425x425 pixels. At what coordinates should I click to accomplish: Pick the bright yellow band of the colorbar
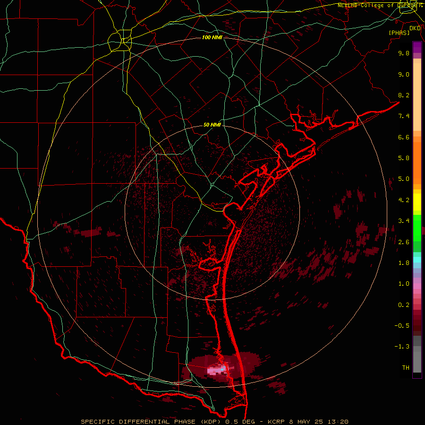[x=417, y=202]
